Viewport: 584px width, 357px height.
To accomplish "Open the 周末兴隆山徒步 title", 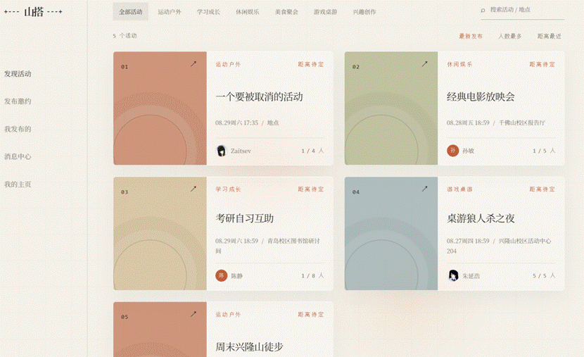I will tap(249, 347).
